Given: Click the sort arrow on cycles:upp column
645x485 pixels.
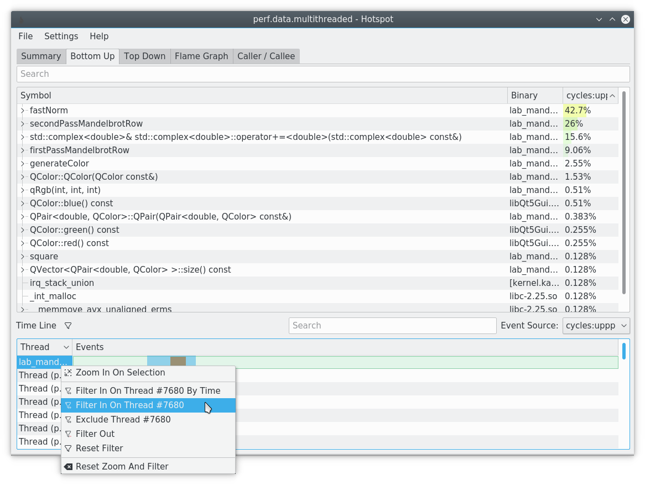Looking at the screenshot, I should [613, 95].
